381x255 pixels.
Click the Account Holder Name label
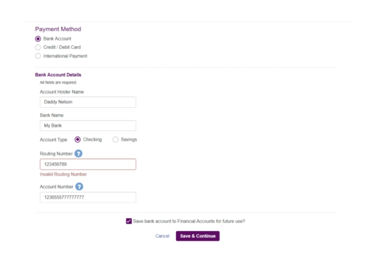click(62, 92)
